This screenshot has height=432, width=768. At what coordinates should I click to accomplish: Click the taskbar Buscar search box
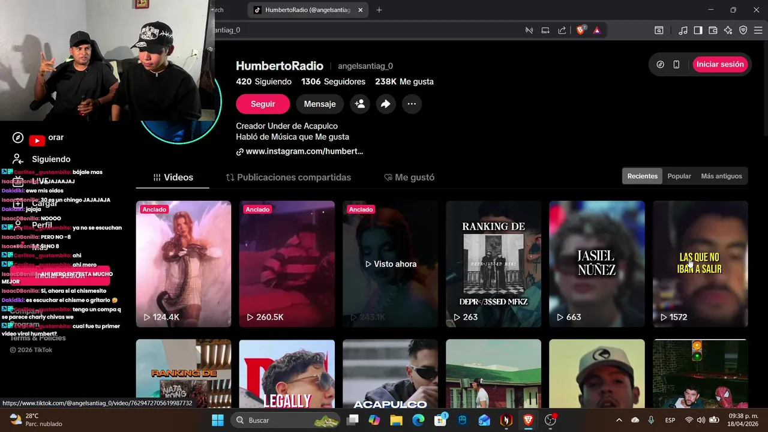286,420
